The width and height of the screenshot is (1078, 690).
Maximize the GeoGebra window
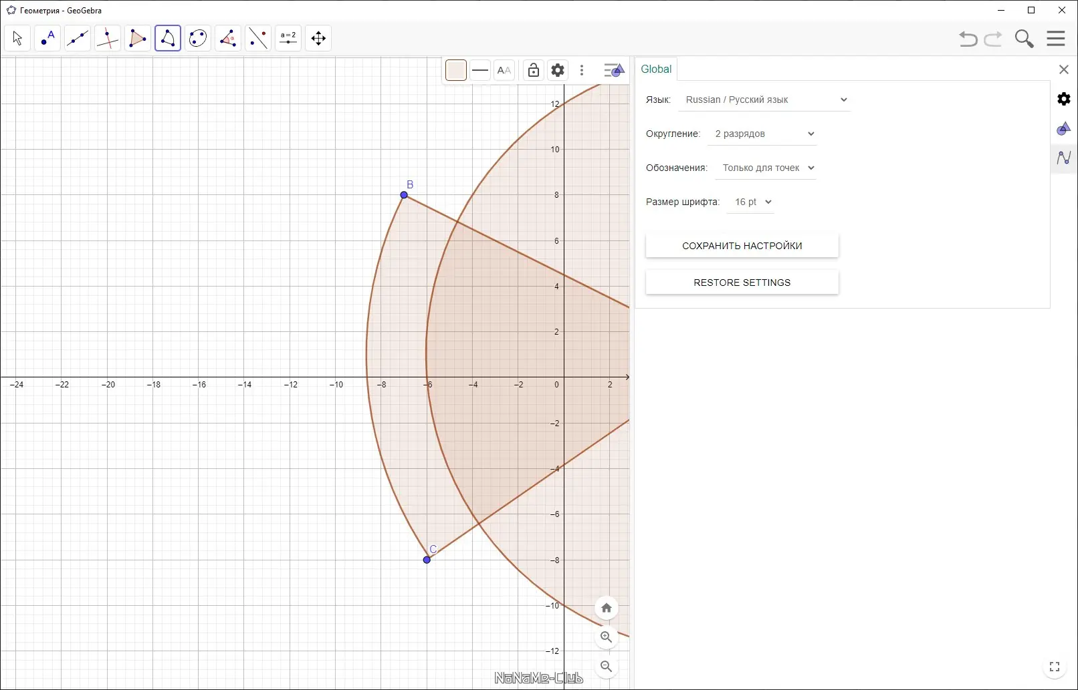pos(1031,10)
